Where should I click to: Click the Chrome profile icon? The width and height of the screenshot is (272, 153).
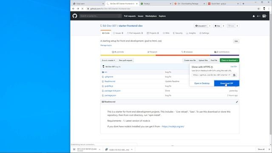click(264, 8)
